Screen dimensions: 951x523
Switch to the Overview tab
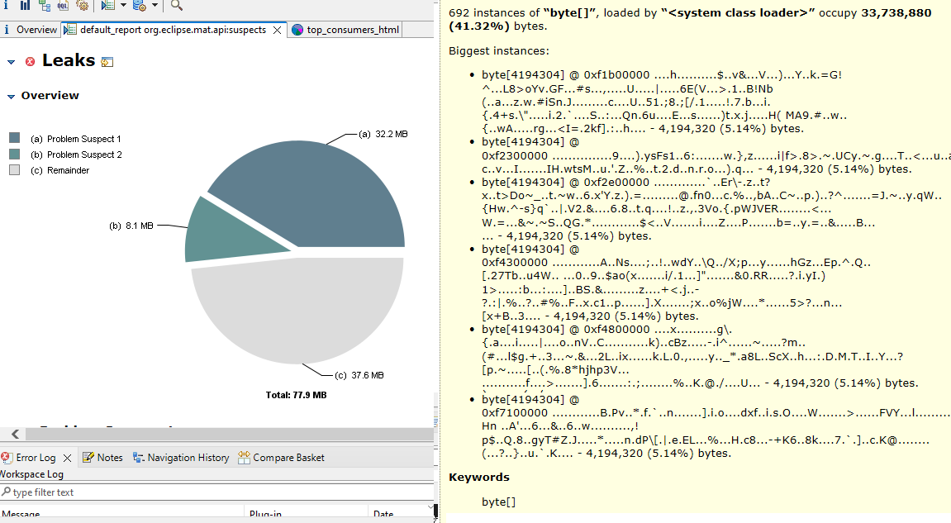[31, 30]
